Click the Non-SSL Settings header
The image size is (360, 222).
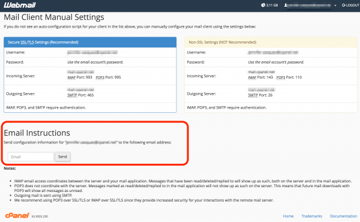pos(271,42)
